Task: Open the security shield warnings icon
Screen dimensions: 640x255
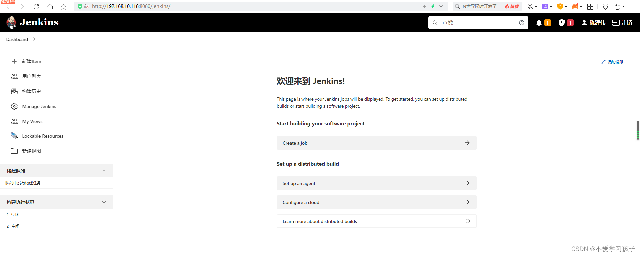Action: tap(561, 23)
